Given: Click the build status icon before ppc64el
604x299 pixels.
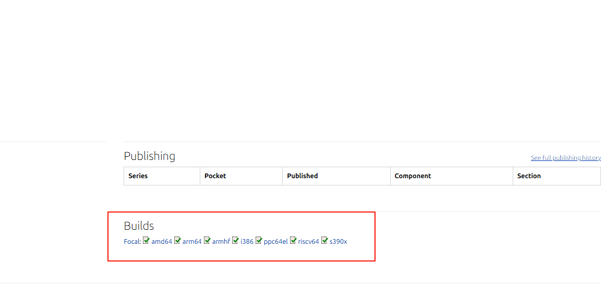Looking at the screenshot, I should (259, 241).
